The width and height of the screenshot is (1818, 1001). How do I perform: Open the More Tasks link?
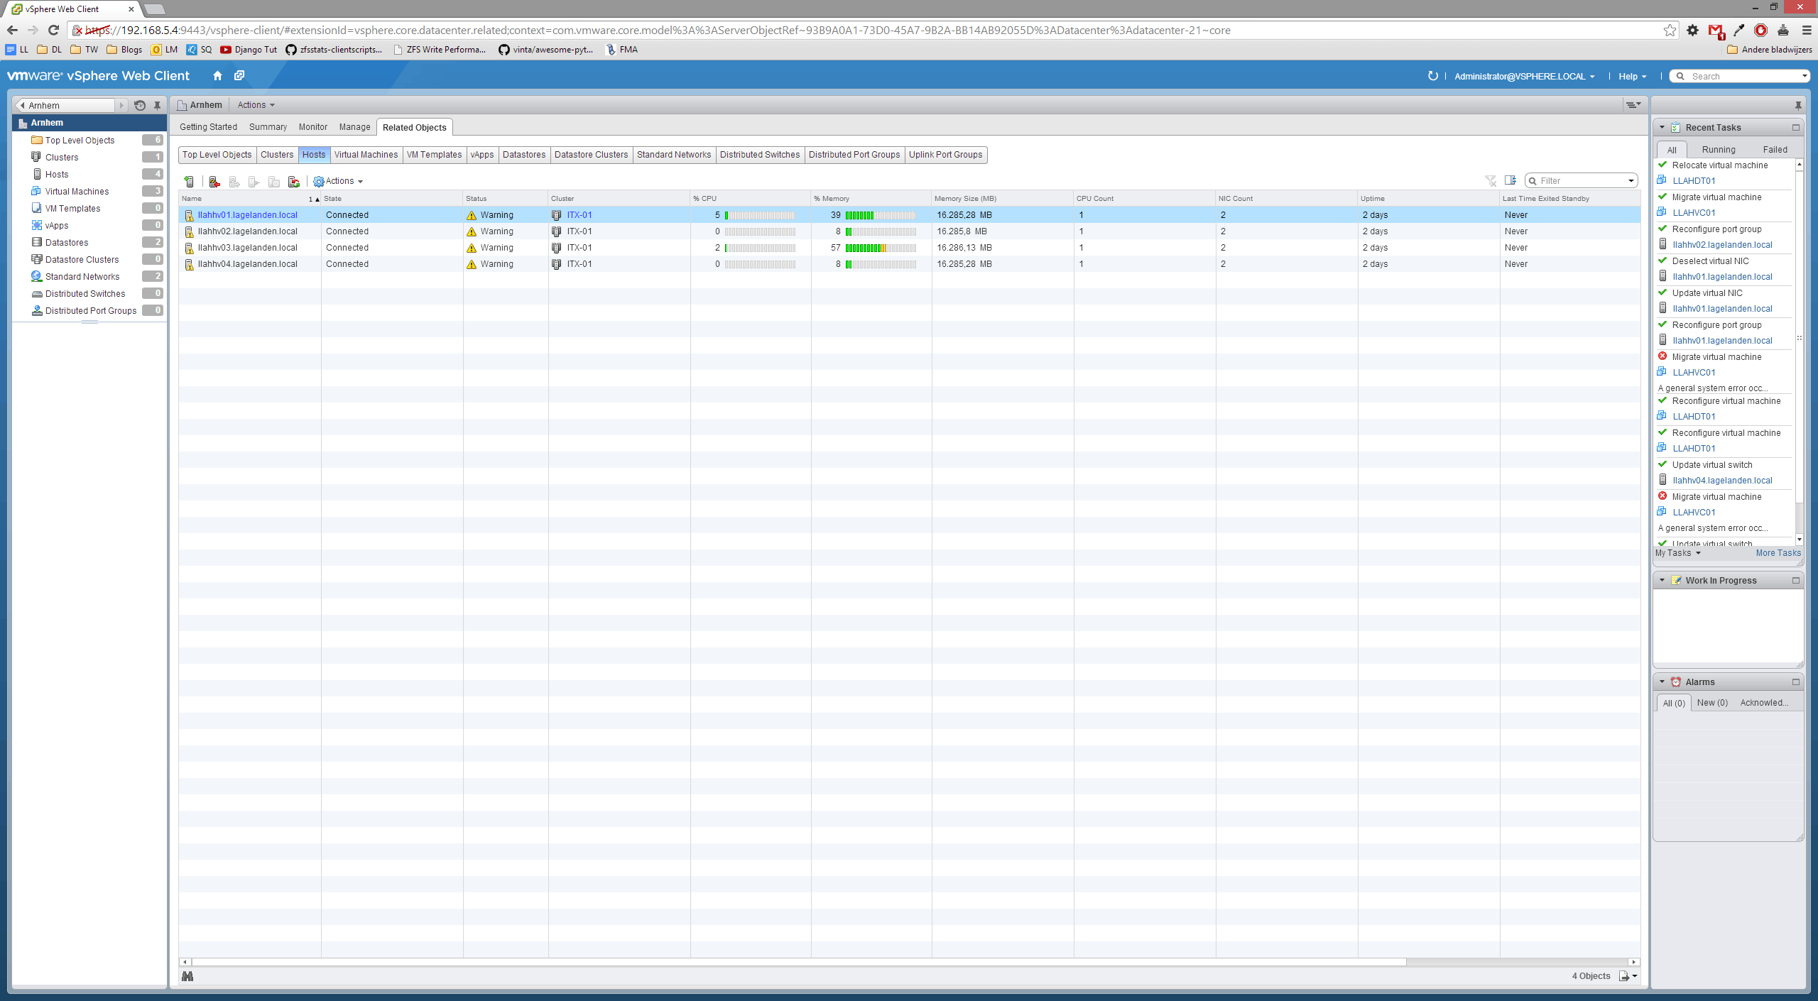(1778, 553)
